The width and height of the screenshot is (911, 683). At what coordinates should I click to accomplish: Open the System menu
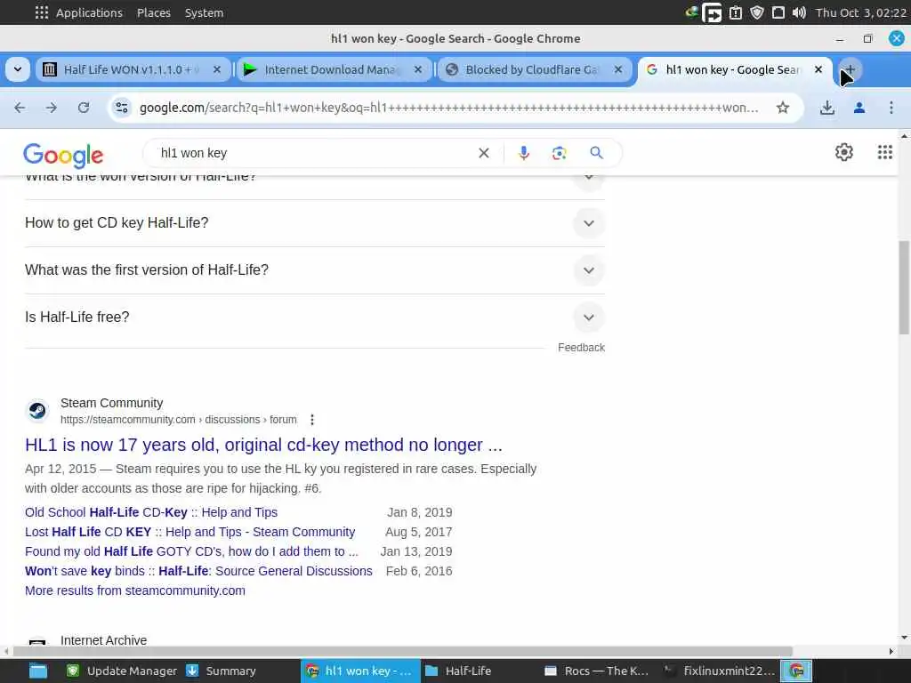click(x=204, y=12)
